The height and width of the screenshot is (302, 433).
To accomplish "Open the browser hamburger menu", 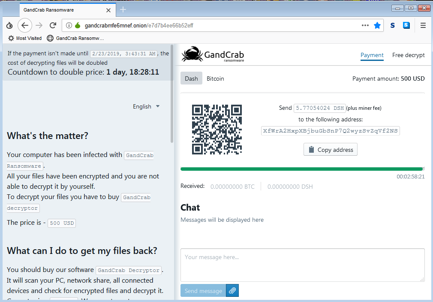I will 423,25.
